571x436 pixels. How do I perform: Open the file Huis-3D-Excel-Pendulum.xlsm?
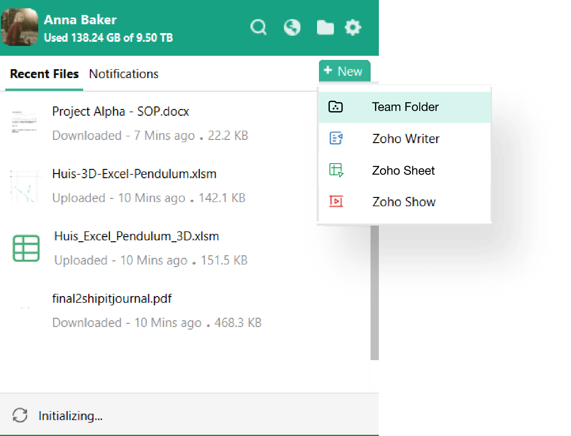click(x=134, y=174)
